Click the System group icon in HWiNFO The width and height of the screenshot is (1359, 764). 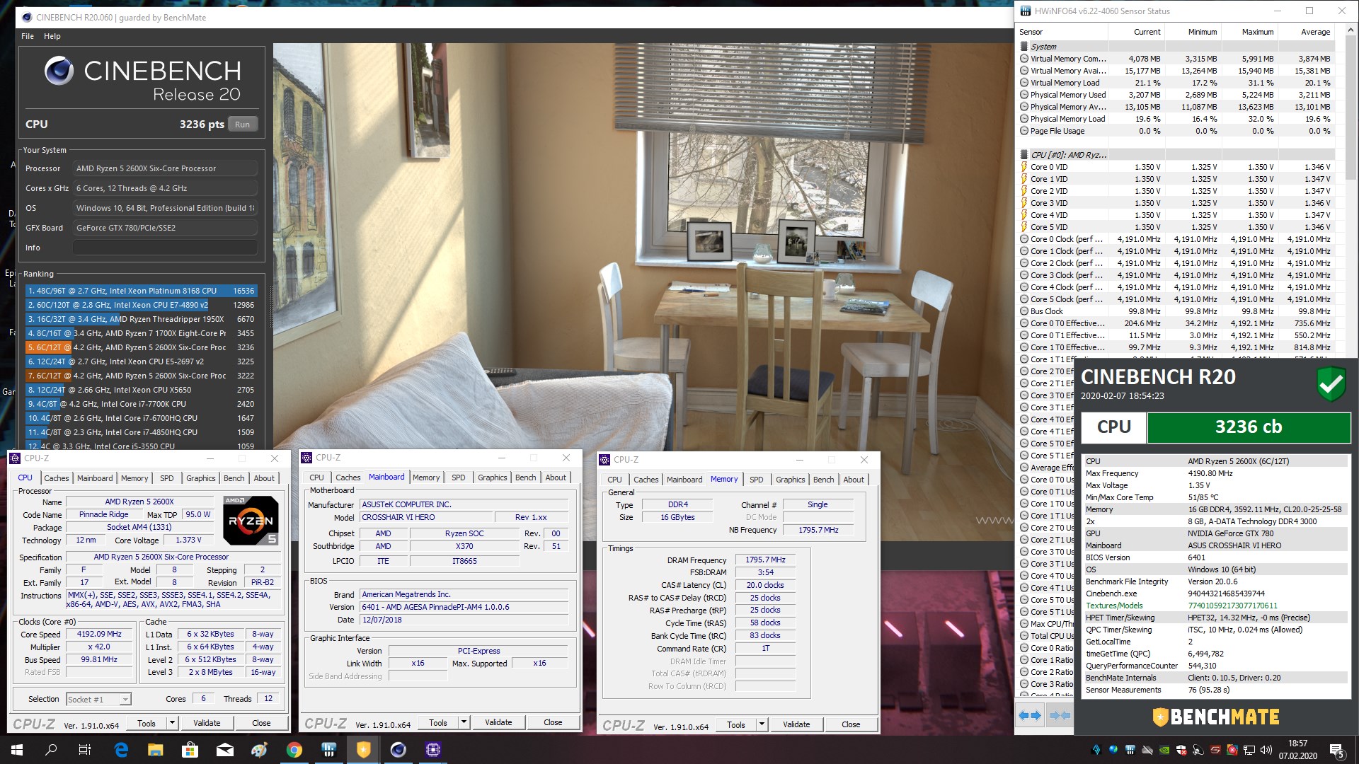coord(1024,47)
